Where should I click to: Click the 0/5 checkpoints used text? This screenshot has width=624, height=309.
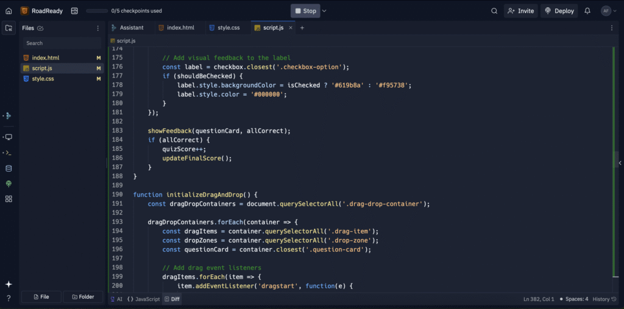click(136, 11)
